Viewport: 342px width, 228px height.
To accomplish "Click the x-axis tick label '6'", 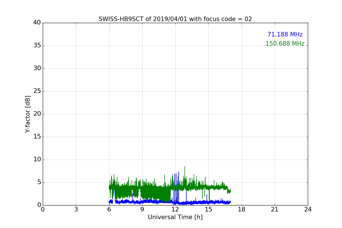I will pos(109,209).
